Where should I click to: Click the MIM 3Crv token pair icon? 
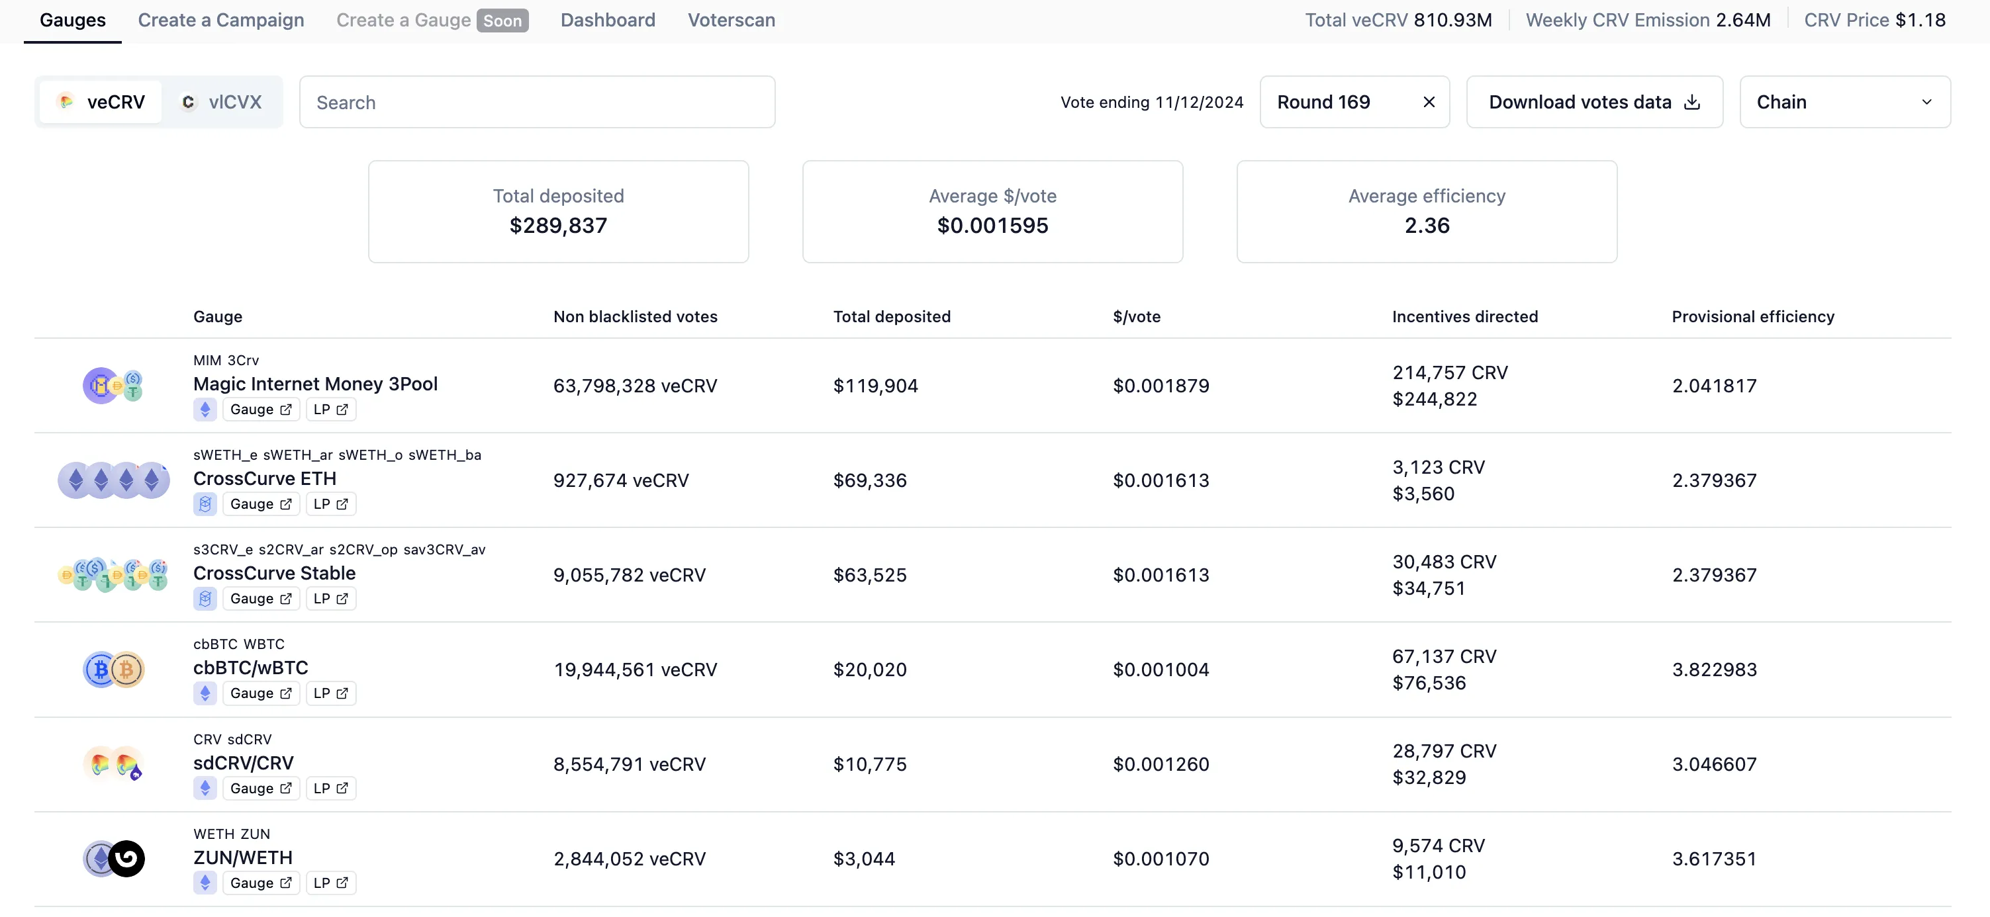click(x=113, y=385)
